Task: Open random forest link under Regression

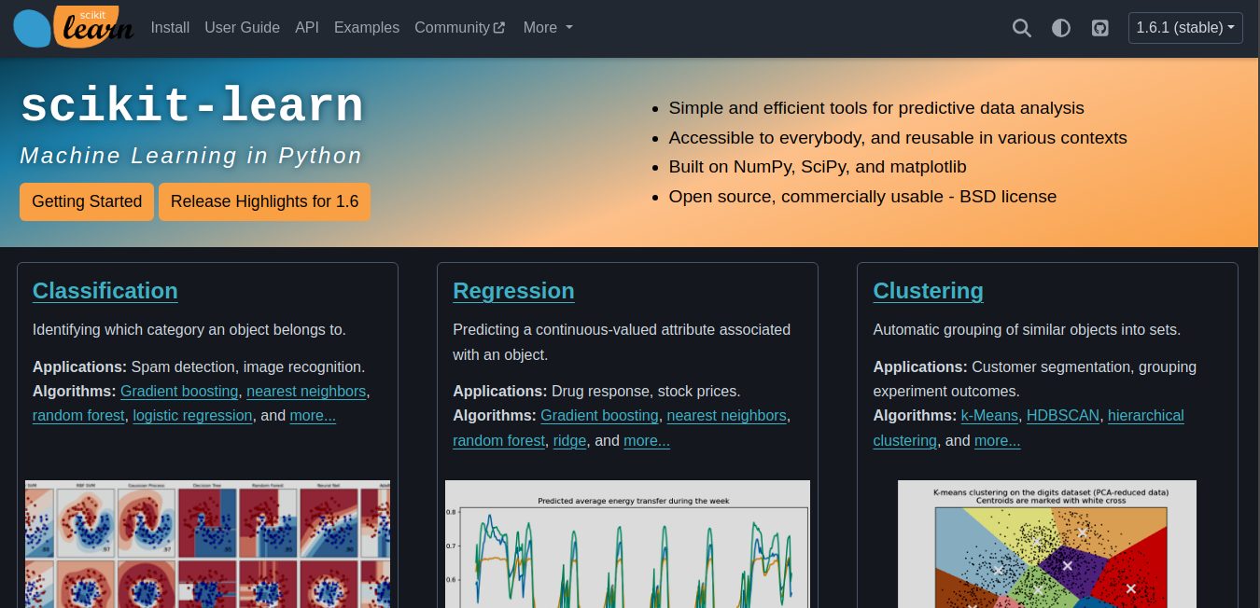Action: coord(498,440)
